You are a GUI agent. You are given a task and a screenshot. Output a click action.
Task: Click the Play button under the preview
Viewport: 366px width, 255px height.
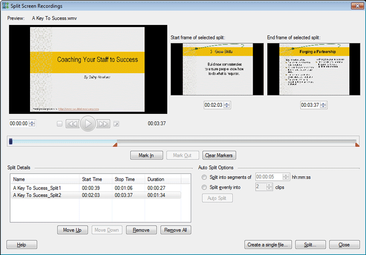tap(87, 123)
